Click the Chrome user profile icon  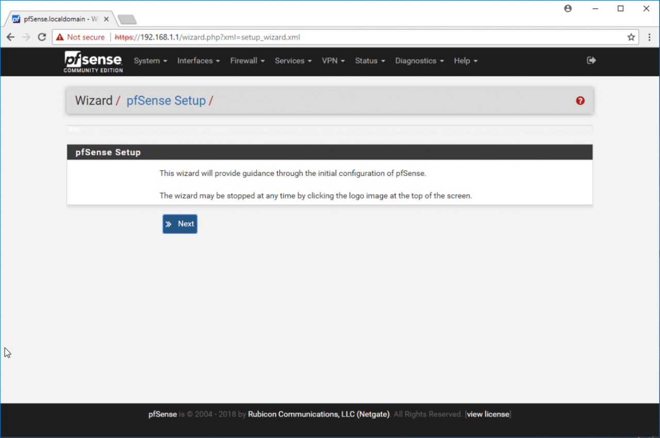pyautogui.click(x=568, y=8)
